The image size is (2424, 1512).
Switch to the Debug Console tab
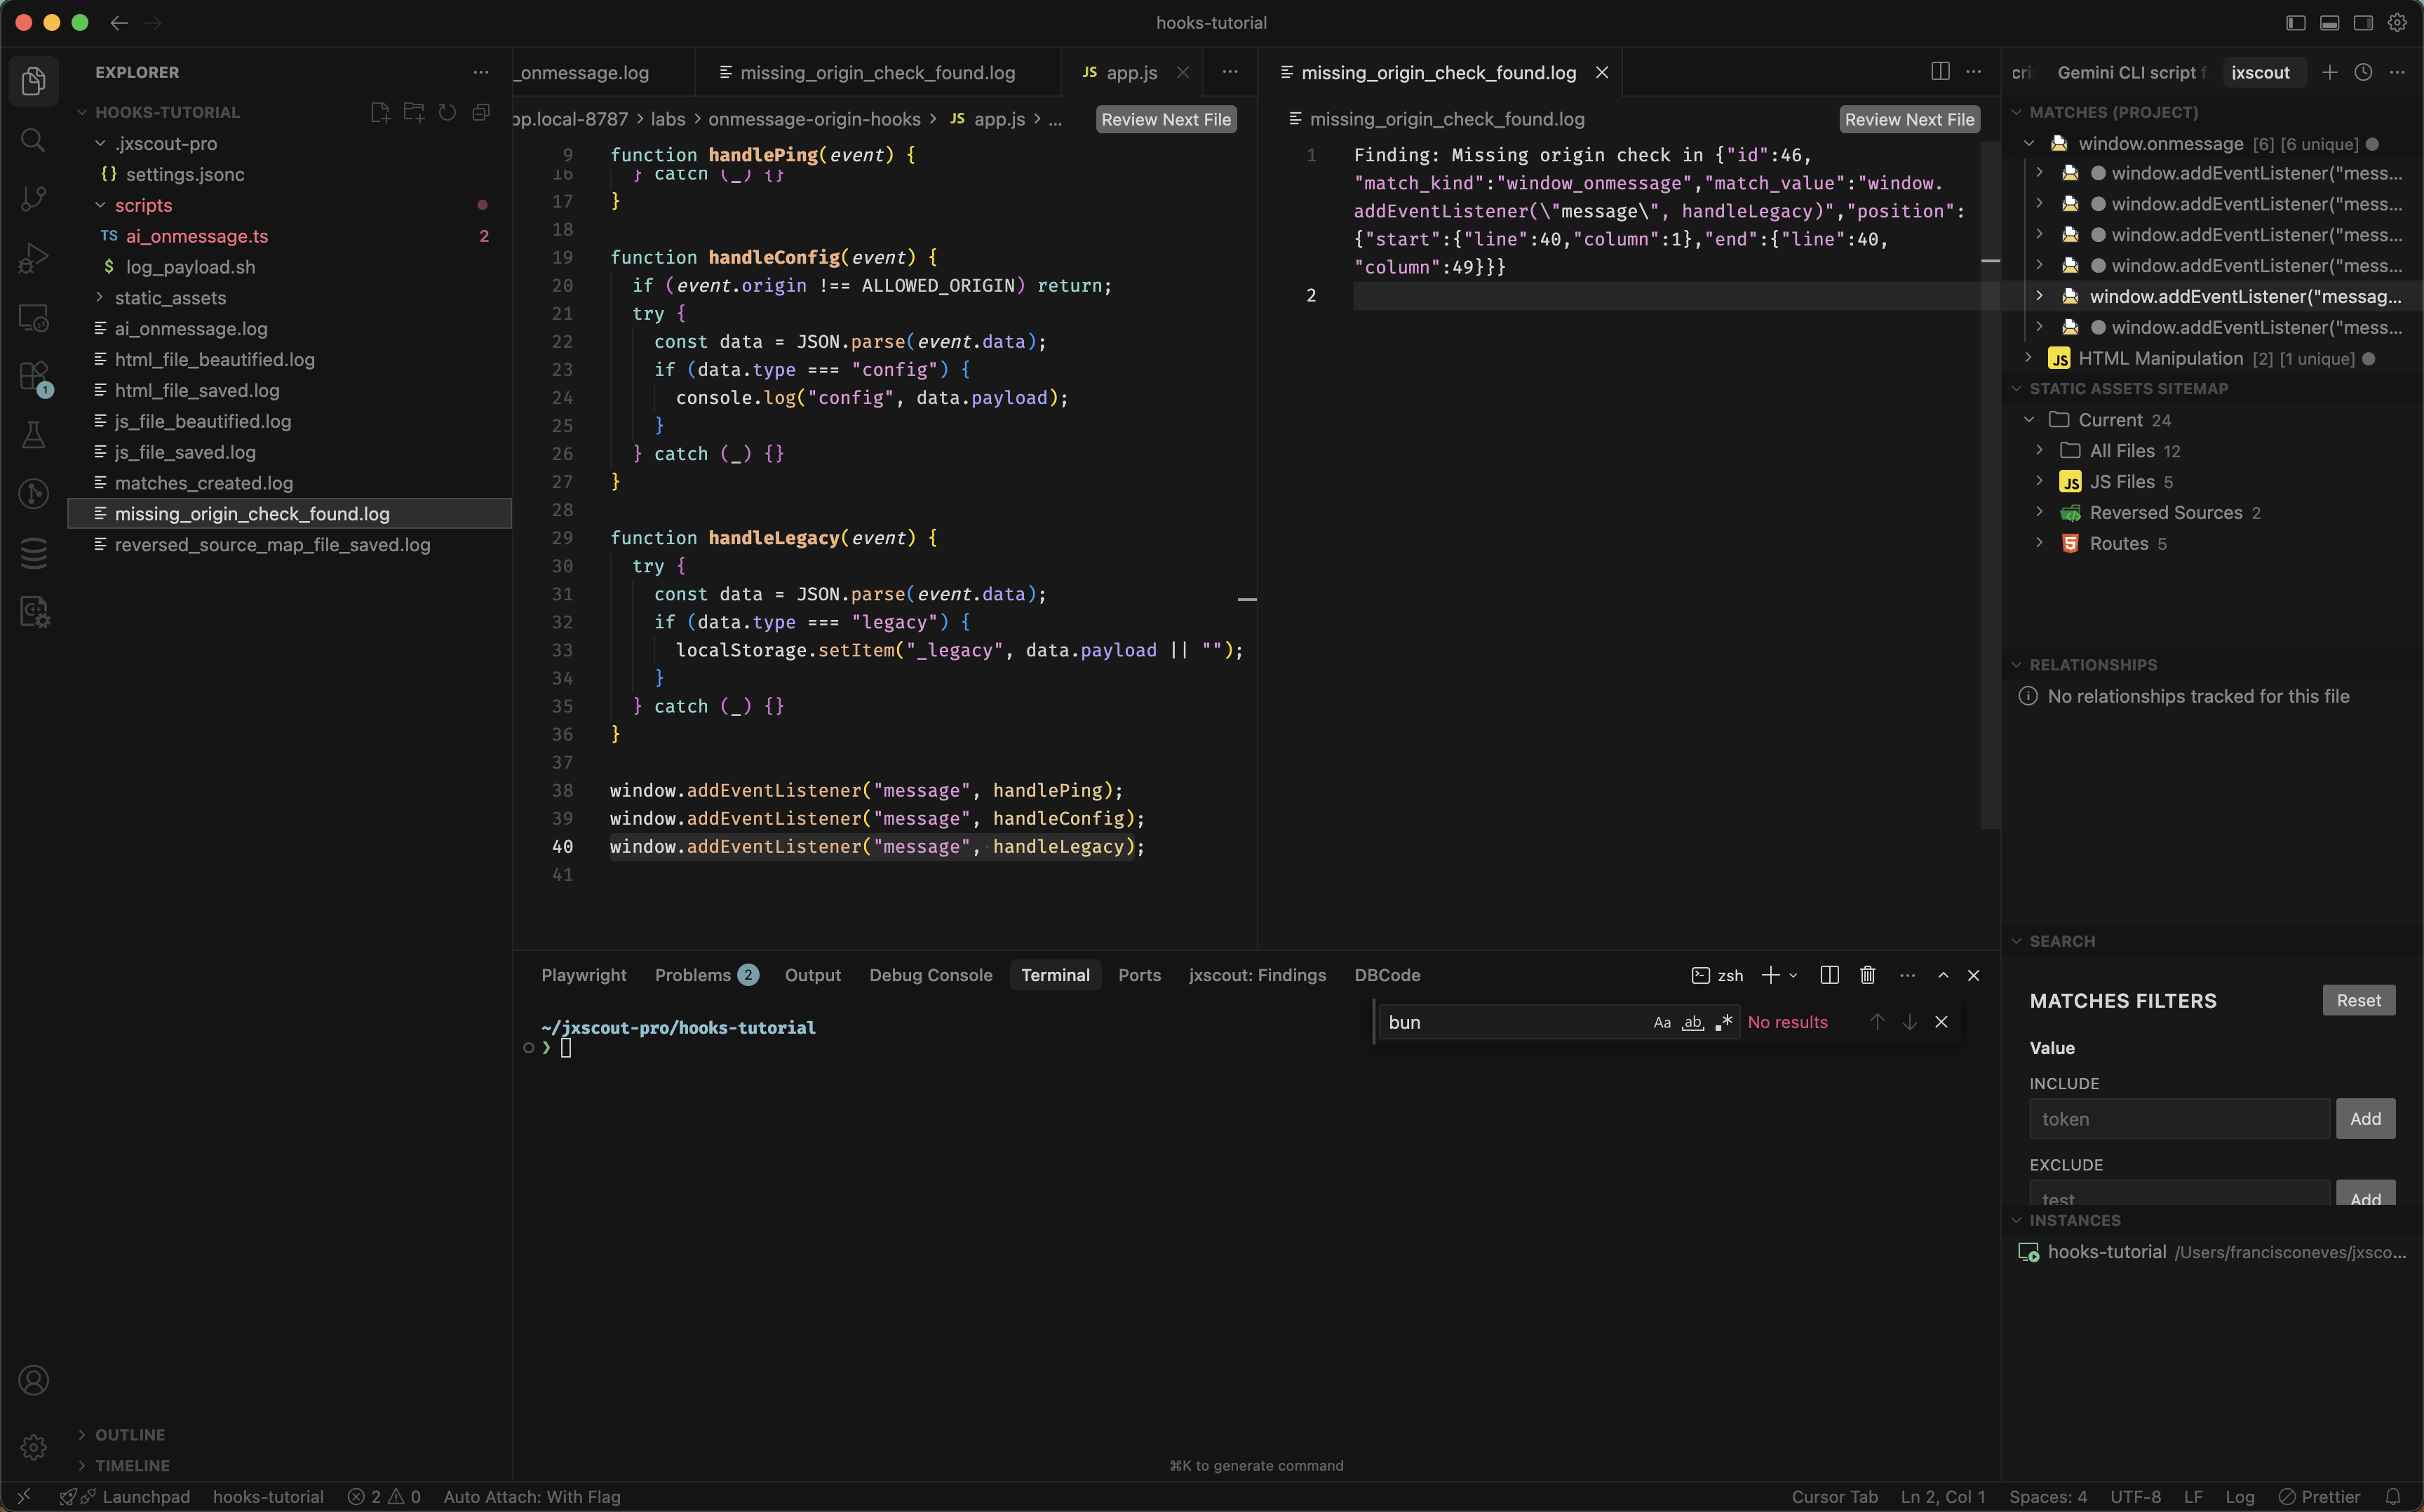coord(930,975)
